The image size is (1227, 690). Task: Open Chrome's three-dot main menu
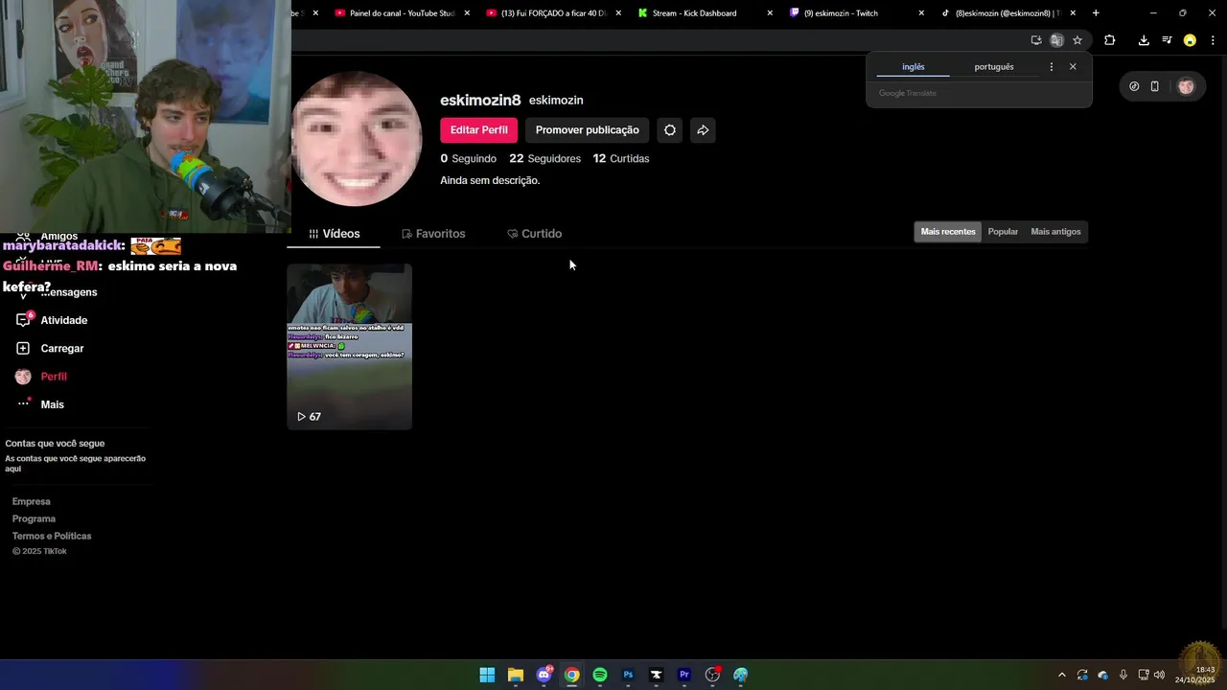coord(1213,40)
